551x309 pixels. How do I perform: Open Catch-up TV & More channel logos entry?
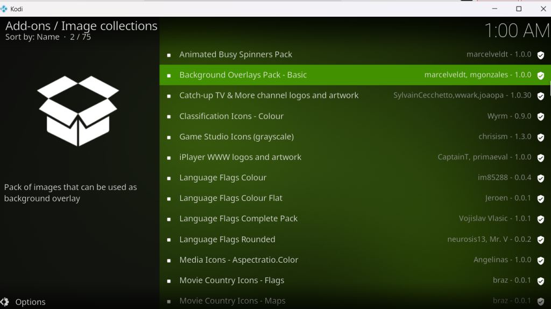pos(355,95)
